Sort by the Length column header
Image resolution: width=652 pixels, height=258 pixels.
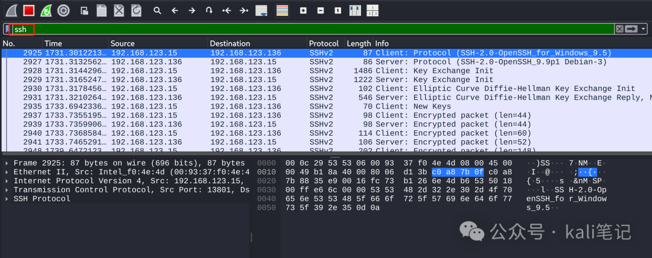coord(359,43)
